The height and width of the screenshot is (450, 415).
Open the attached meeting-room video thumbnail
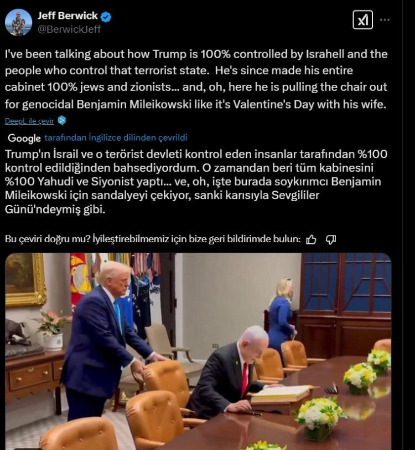[198, 351]
